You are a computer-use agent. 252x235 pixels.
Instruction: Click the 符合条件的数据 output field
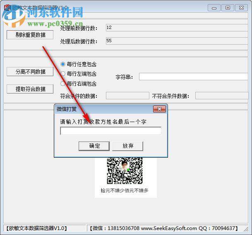[x=127, y=96]
